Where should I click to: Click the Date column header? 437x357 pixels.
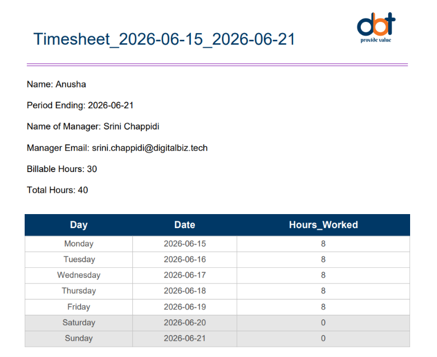click(x=185, y=225)
